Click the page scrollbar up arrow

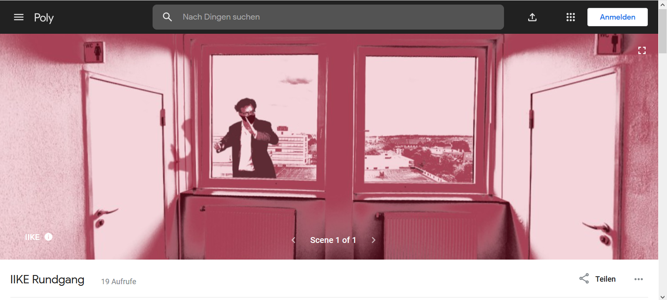click(x=663, y=5)
